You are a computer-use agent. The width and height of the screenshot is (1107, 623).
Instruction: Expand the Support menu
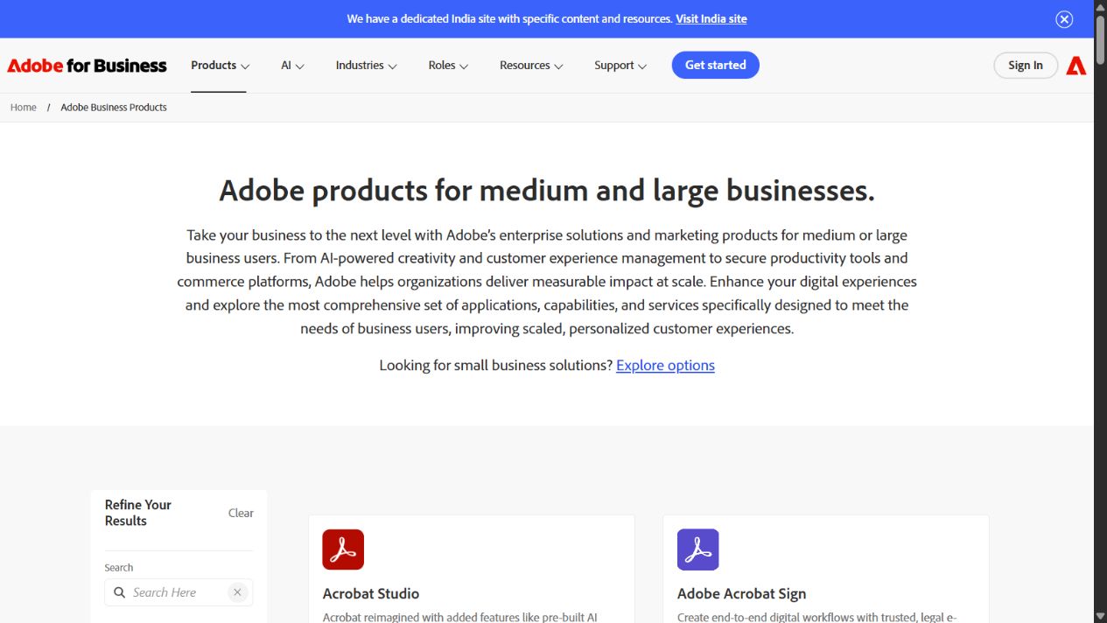pyautogui.click(x=620, y=66)
